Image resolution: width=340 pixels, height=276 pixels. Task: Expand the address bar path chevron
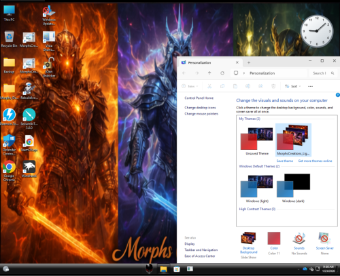point(244,73)
